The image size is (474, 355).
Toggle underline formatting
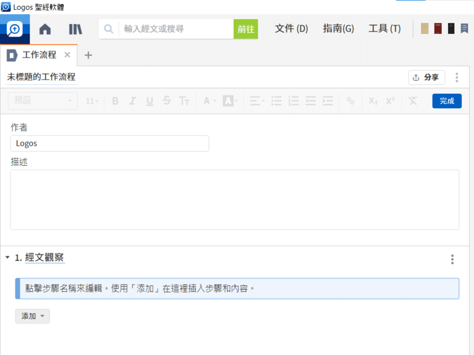click(150, 101)
